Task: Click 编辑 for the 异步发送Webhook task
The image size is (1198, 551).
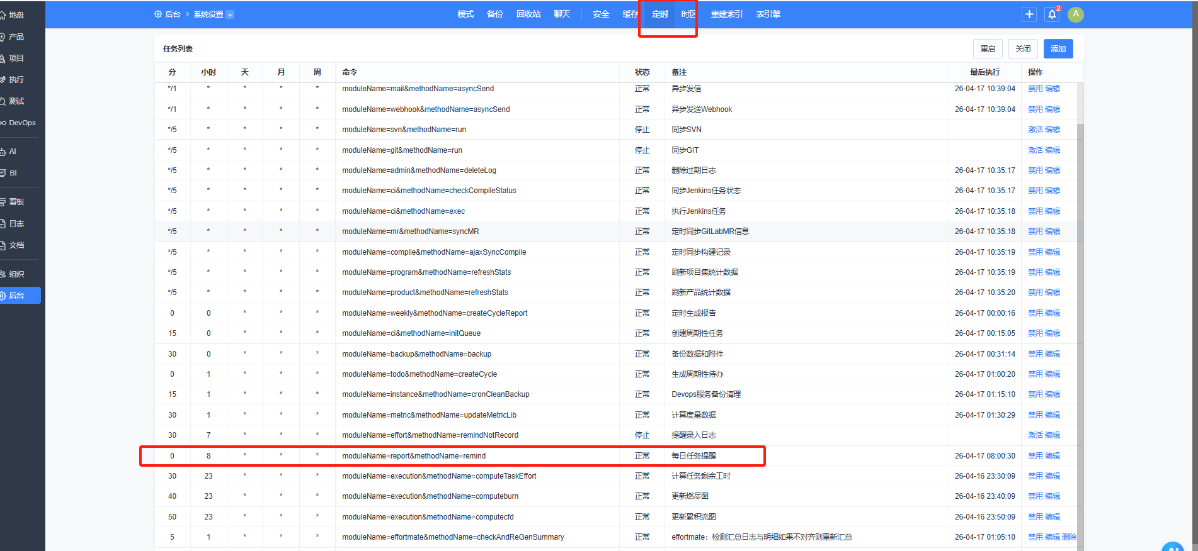Action: click(1053, 109)
